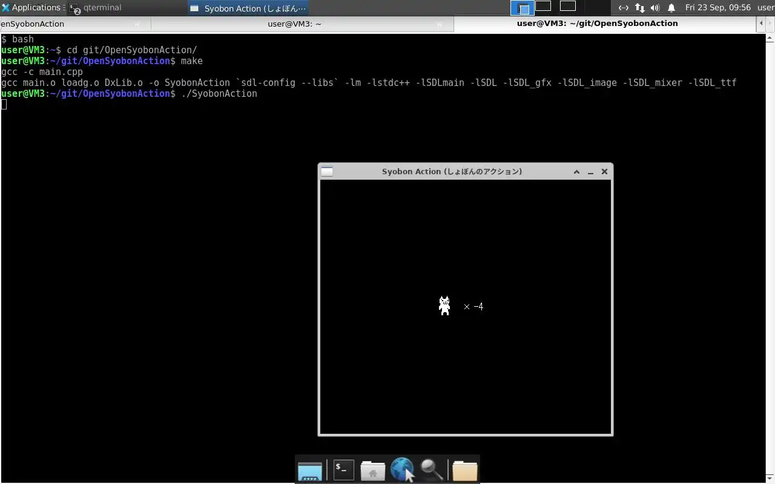
Task: Minimize the Syobon Action game window
Action: [x=590, y=172]
